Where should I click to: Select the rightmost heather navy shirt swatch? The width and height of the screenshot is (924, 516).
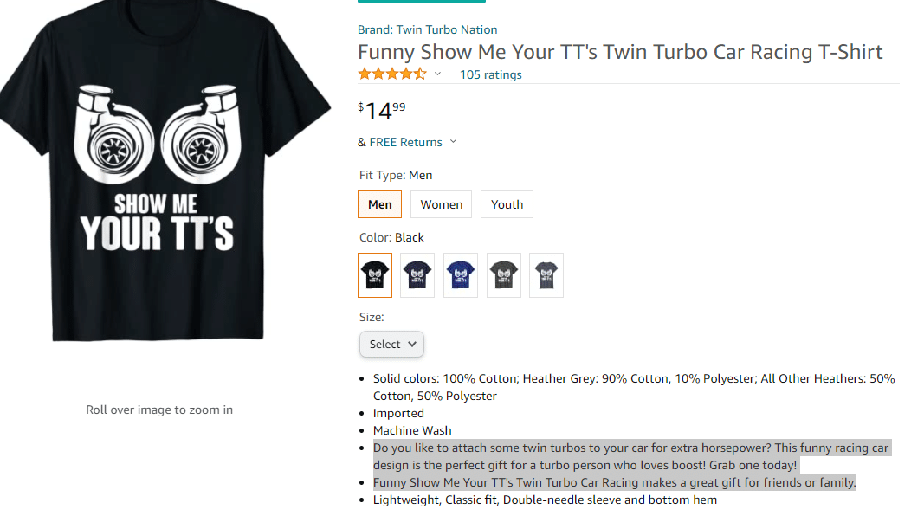coord(546,274)
